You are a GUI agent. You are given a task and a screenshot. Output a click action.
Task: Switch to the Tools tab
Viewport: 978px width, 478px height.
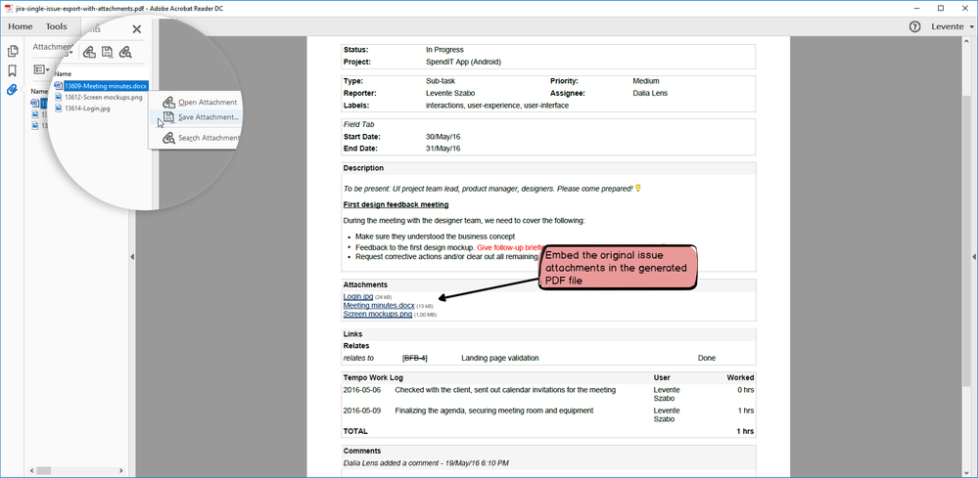pyautogui.click(x=56, y=26)
